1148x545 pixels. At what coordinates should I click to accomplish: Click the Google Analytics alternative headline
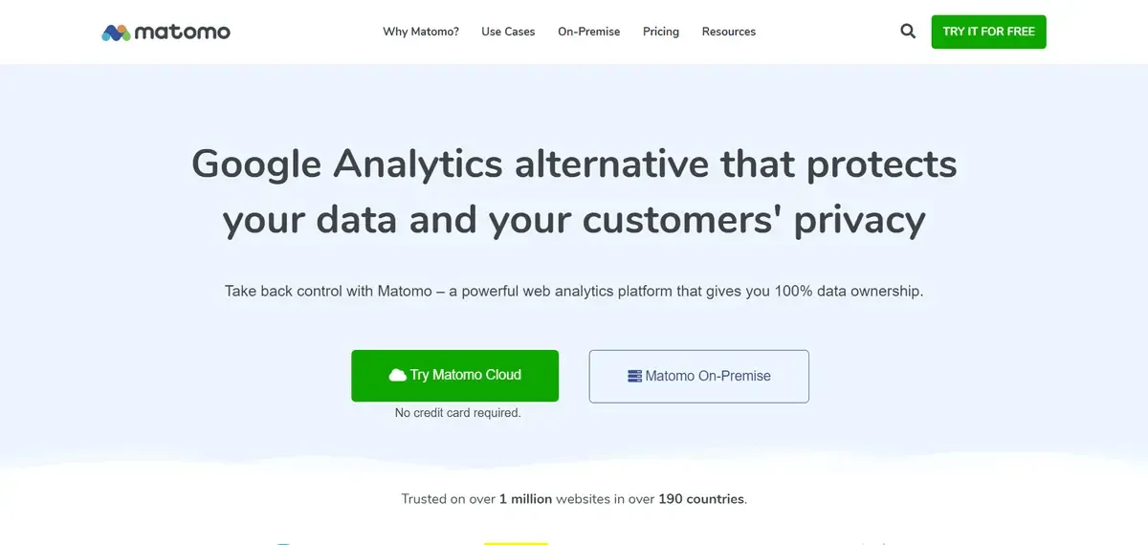pyautogui.click(x=574, y=191)
